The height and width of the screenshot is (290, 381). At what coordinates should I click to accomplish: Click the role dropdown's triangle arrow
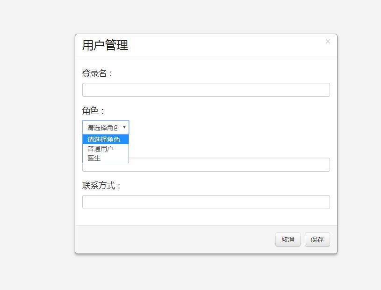coord(124,127)
